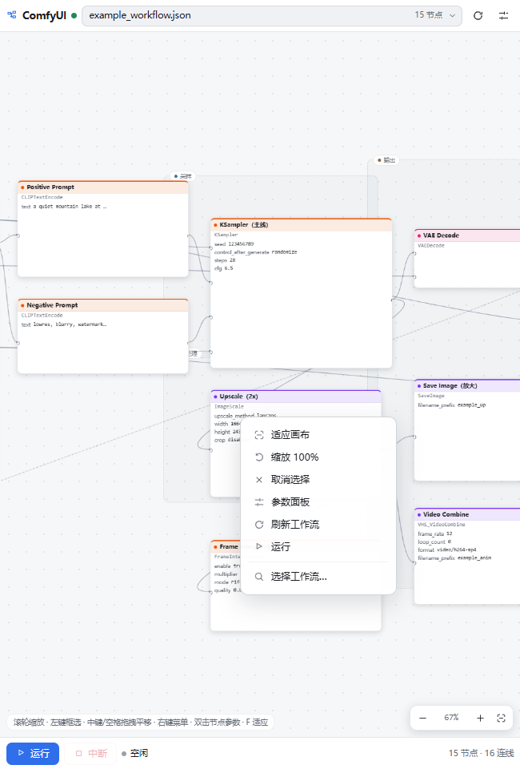Click the blue 运行 button
This screenshot has width=520, height=769.
33,753
